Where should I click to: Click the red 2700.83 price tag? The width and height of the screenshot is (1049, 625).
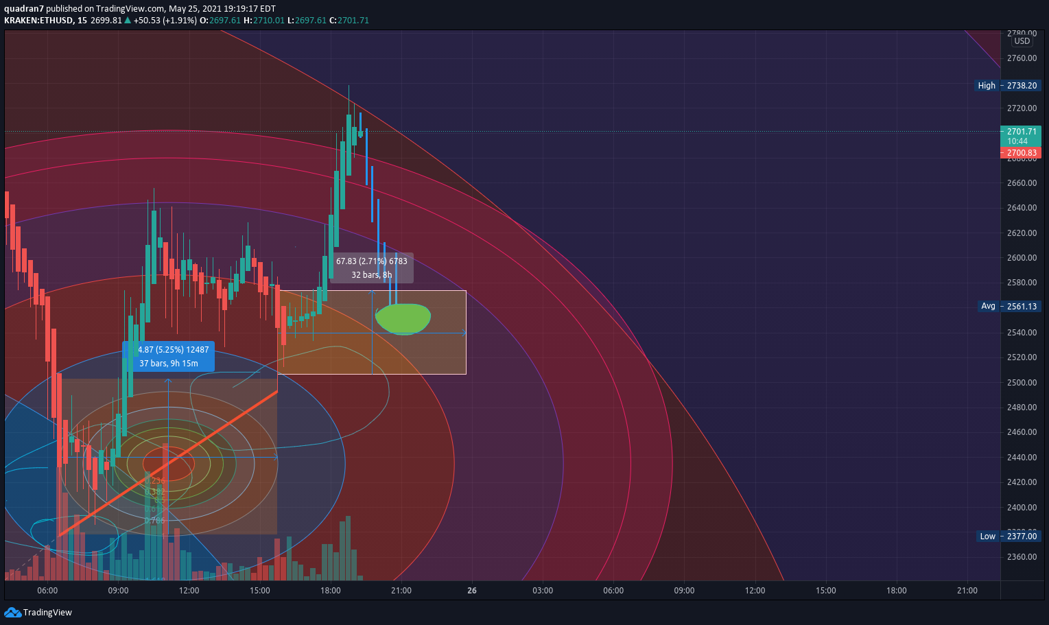tap(1021, 152)
